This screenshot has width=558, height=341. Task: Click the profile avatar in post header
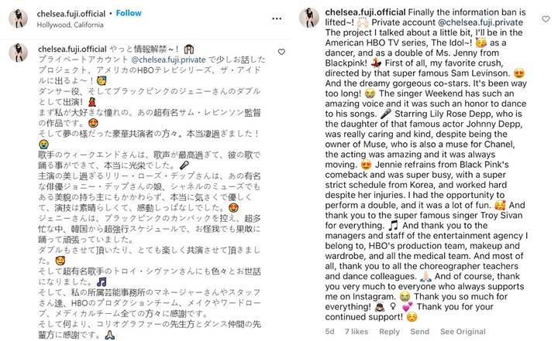tap(18, 18)
